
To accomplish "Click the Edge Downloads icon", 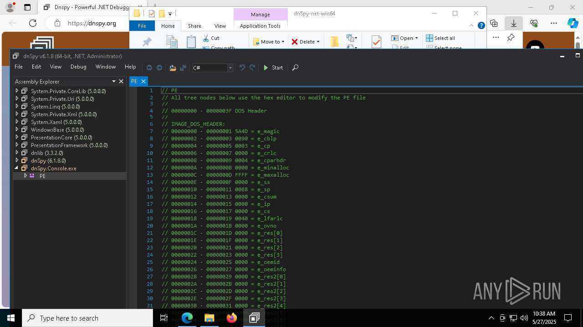I will coord(514,23).
